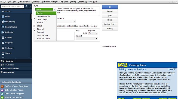This screenshot has height=99, width=178.
Task: Click Order Labor Law Posters icon
Action: pos(2,90)
